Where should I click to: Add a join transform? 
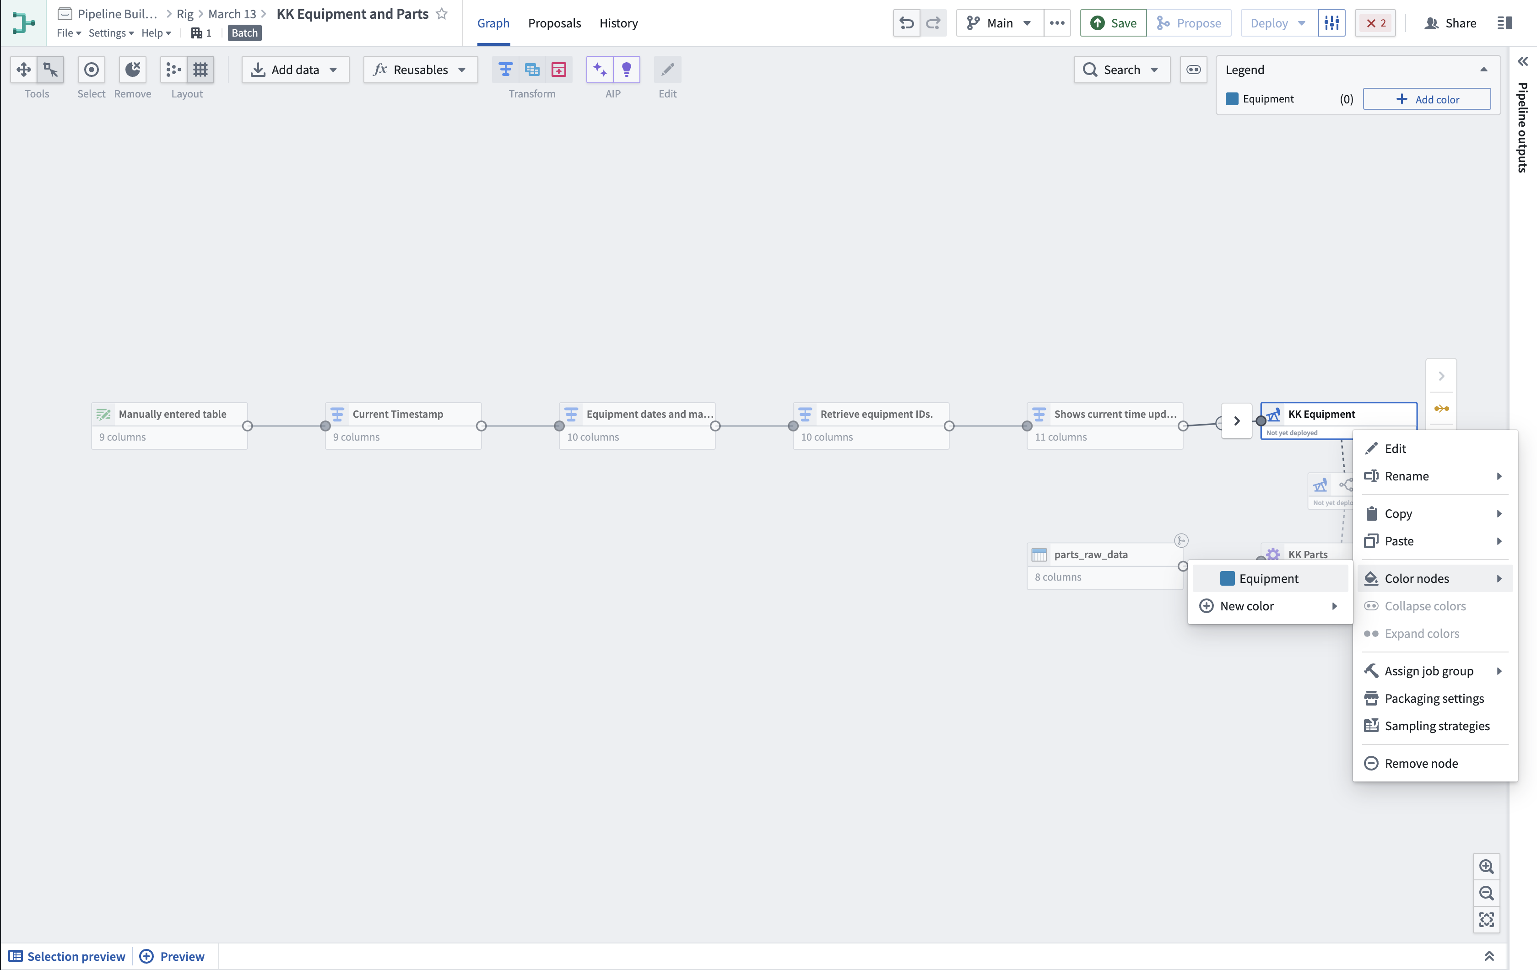(532, 70)
